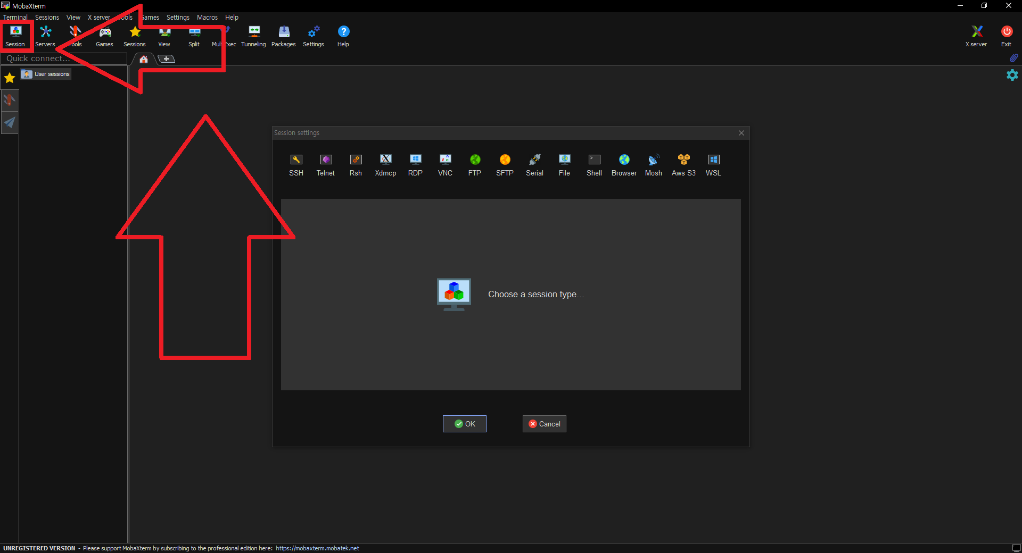Open the Settings menu
The width and height of the screenshot is (1022, 553).
click(178, 18)
